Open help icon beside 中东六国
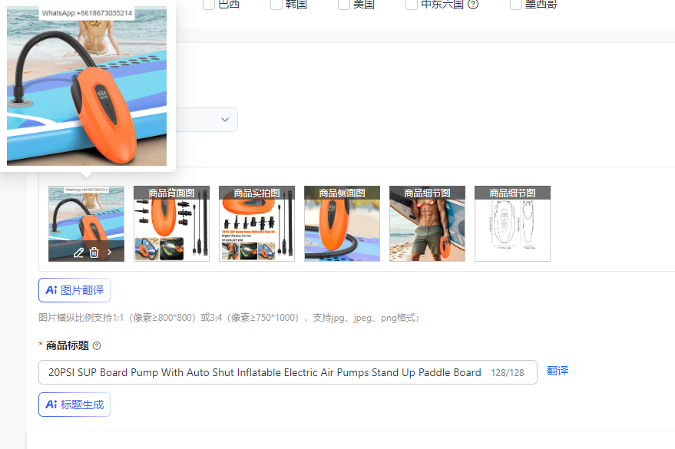This screenshot has height=449, width=675. (x=473, y=5)
